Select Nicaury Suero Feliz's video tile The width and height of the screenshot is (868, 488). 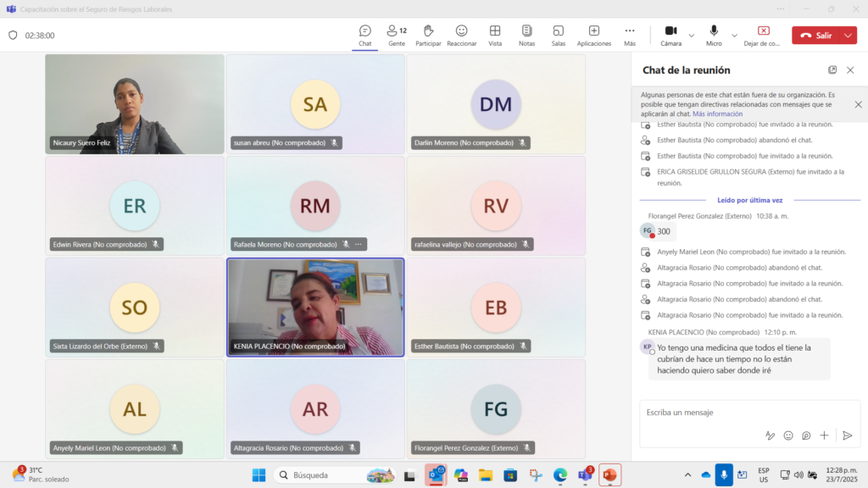tap(135, 104)
